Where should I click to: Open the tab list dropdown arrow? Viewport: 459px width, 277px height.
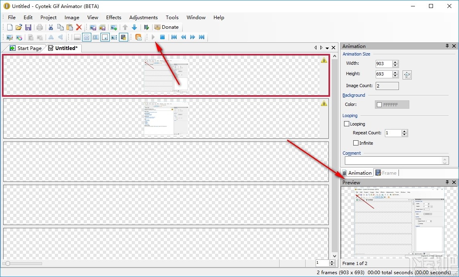pyautogui.click(x=327, y=48)
